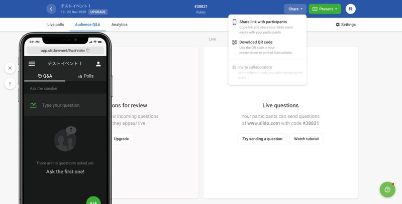Select the Q&A tab in phone preview
402x204 pixels.
point(45,76)
